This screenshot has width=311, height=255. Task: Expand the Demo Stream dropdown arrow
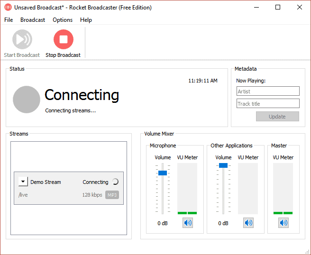(x=23, y=182)
